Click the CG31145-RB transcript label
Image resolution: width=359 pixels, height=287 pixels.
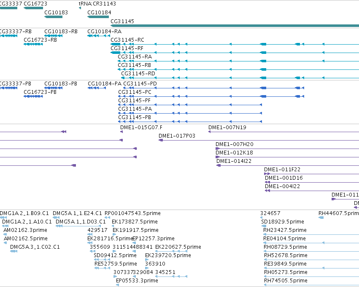coord(135,65)
